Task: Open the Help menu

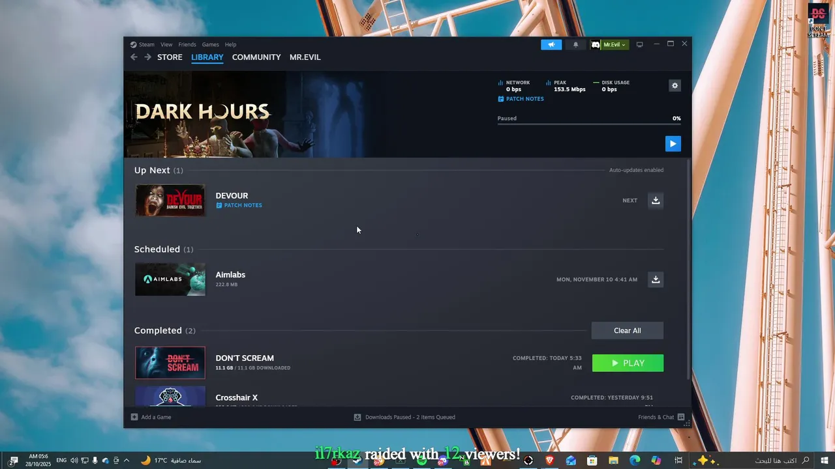Action: coord(230,44)
